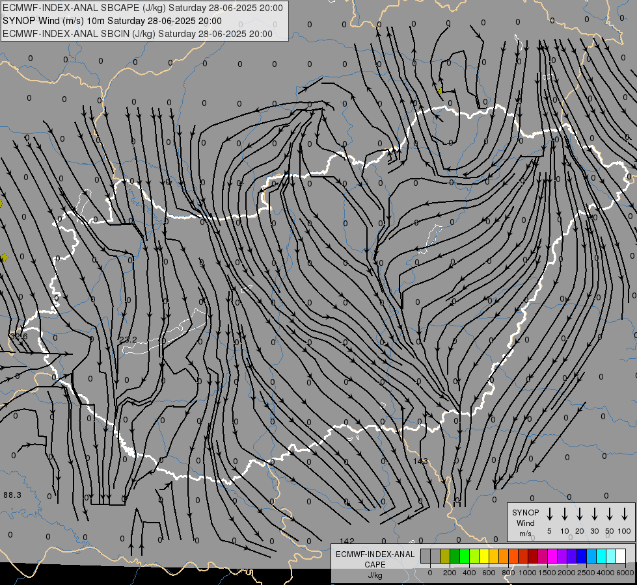Click the 2500 tick label on CAPE scale
Screen dimensions: 637x585
coord(586,573)
